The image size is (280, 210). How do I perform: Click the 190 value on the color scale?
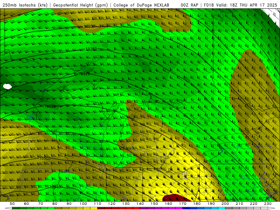point(211,204)
